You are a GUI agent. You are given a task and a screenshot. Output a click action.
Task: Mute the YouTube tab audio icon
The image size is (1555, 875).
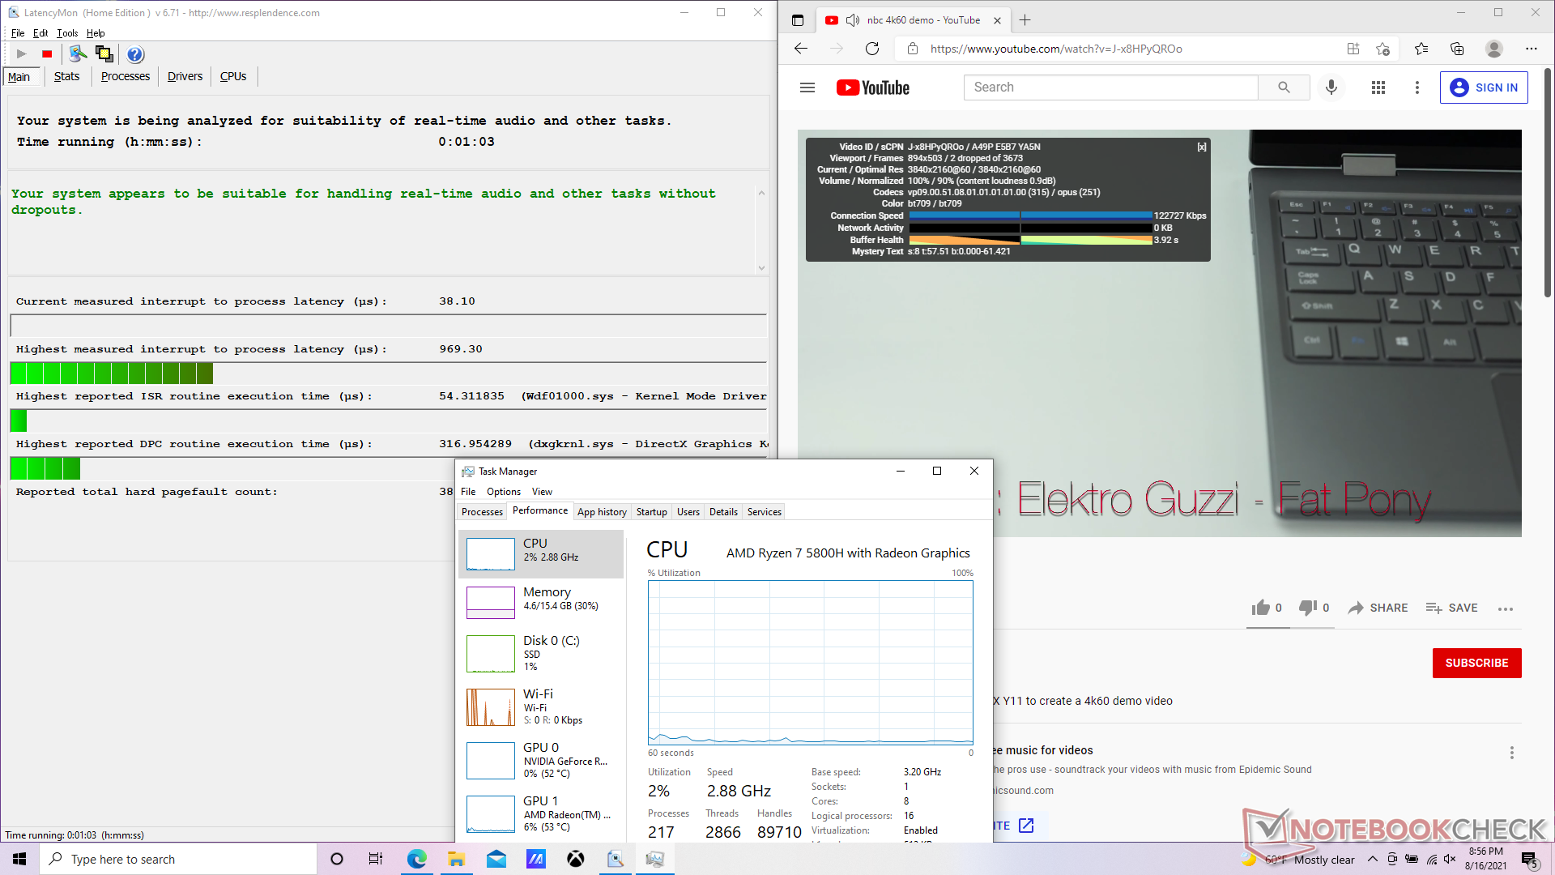(852, 20)
